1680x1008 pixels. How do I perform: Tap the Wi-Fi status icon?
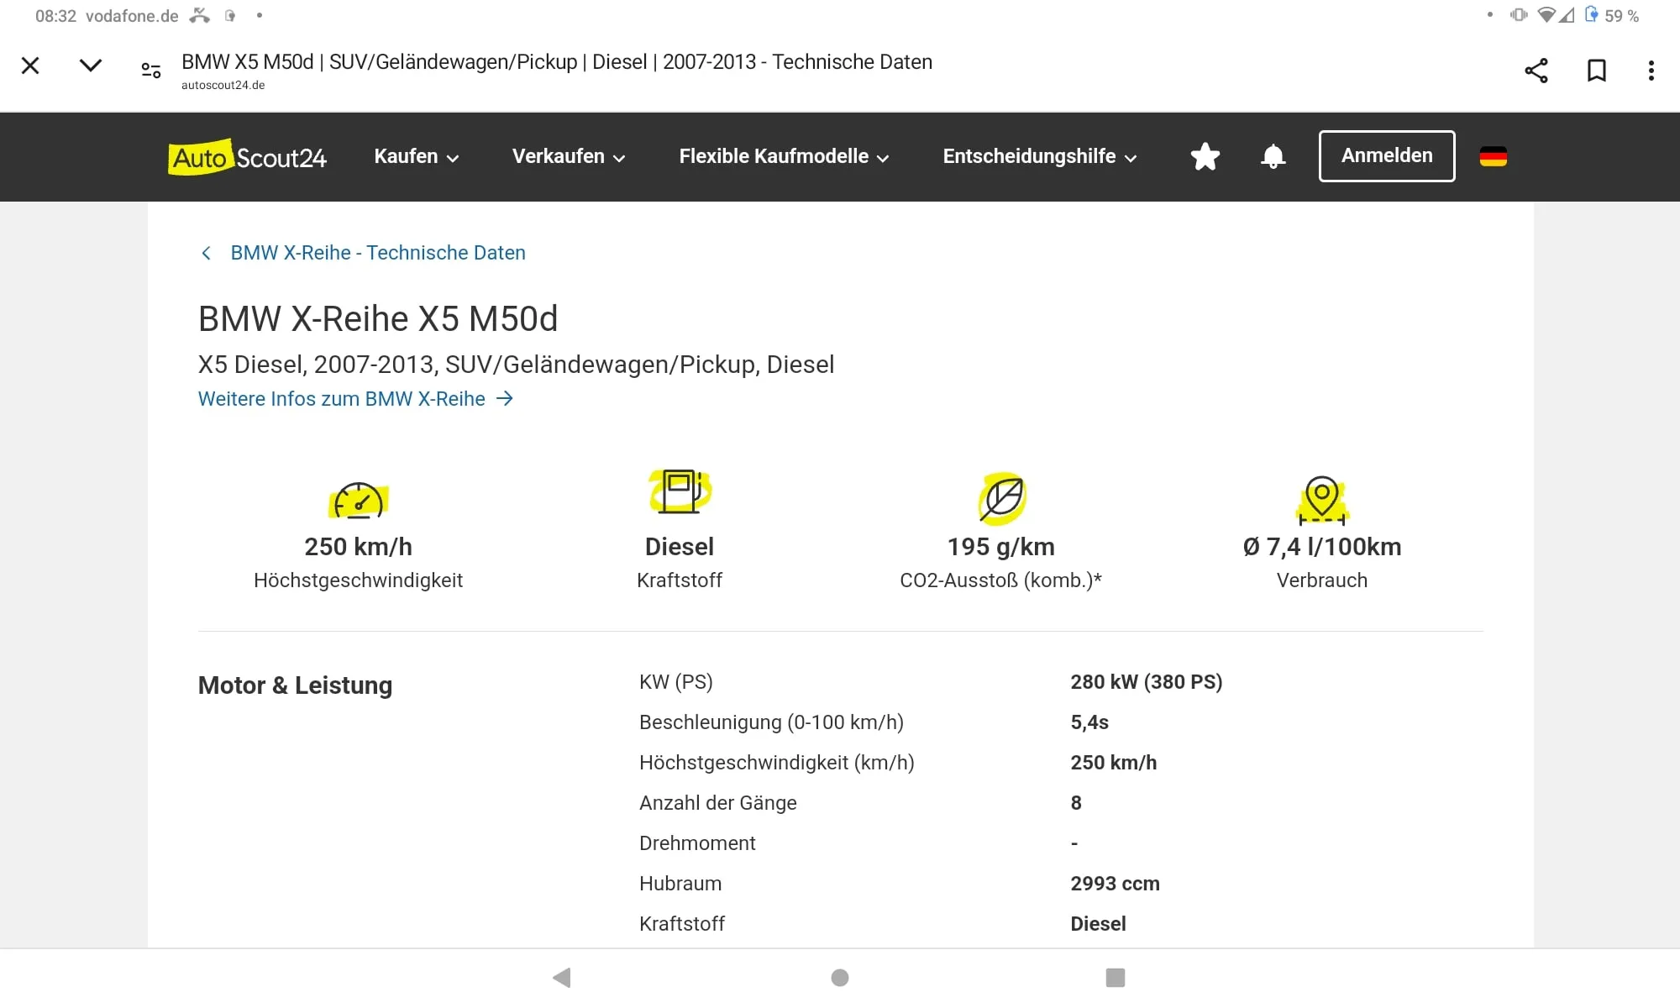(1546, 15)
